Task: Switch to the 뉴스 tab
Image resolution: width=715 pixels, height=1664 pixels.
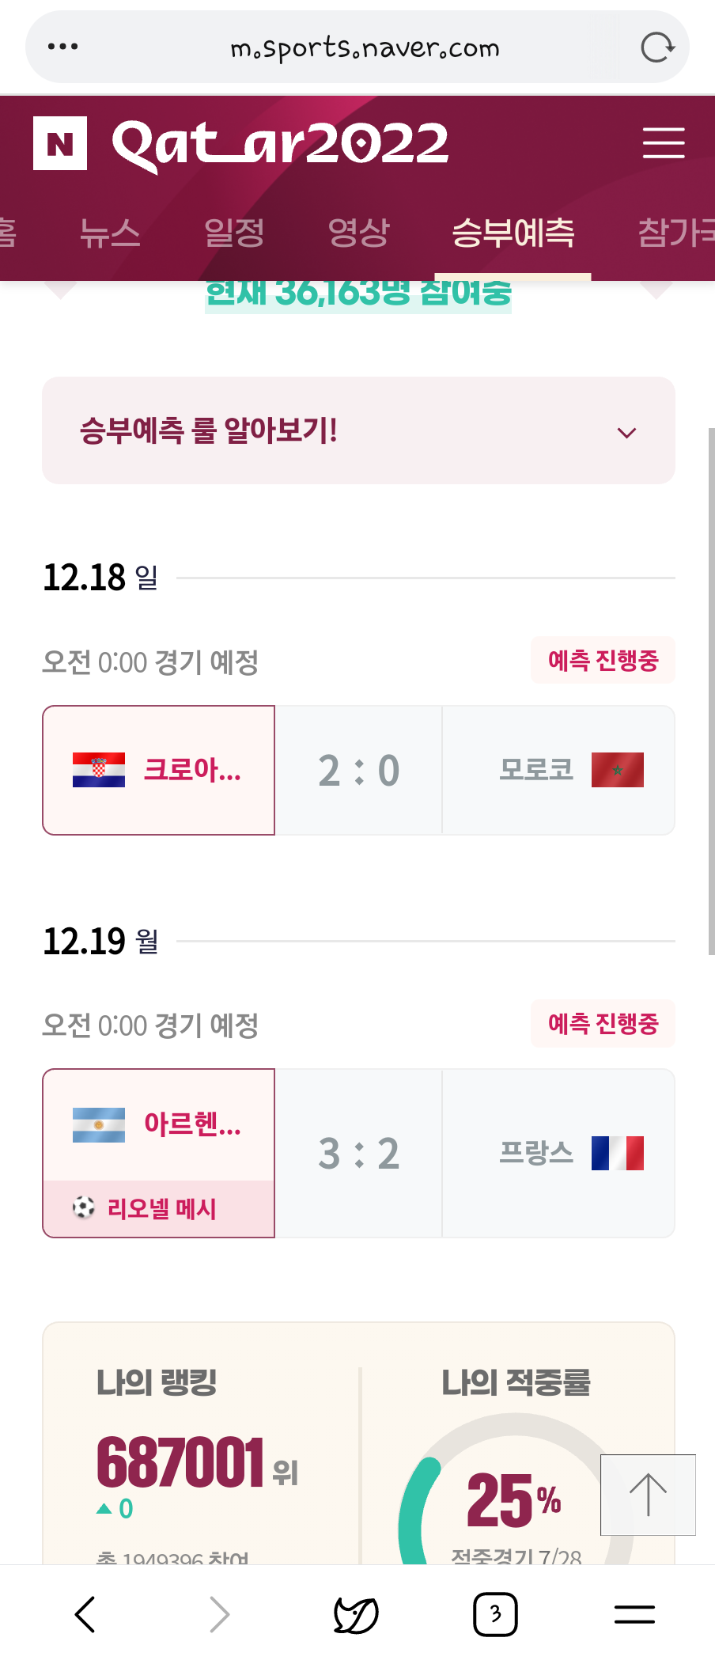Action: (110, 233)
